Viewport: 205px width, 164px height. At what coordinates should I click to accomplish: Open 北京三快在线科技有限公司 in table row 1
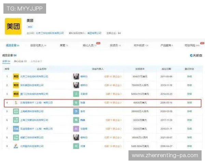[x=34, y=77]
